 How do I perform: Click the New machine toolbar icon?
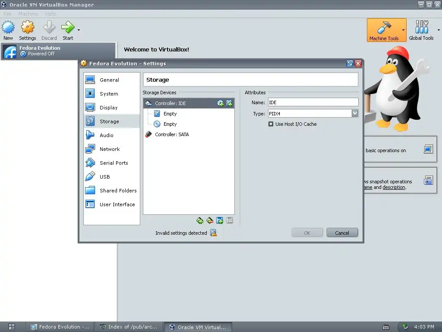(x=8, y=30)
